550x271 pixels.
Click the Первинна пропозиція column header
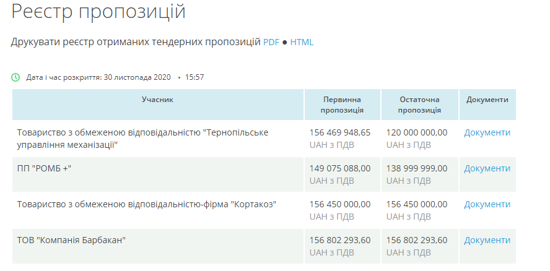point(342,105)
